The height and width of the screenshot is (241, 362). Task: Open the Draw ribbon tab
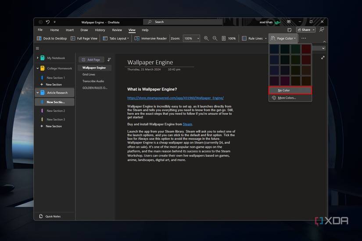[x=84, y=30]
